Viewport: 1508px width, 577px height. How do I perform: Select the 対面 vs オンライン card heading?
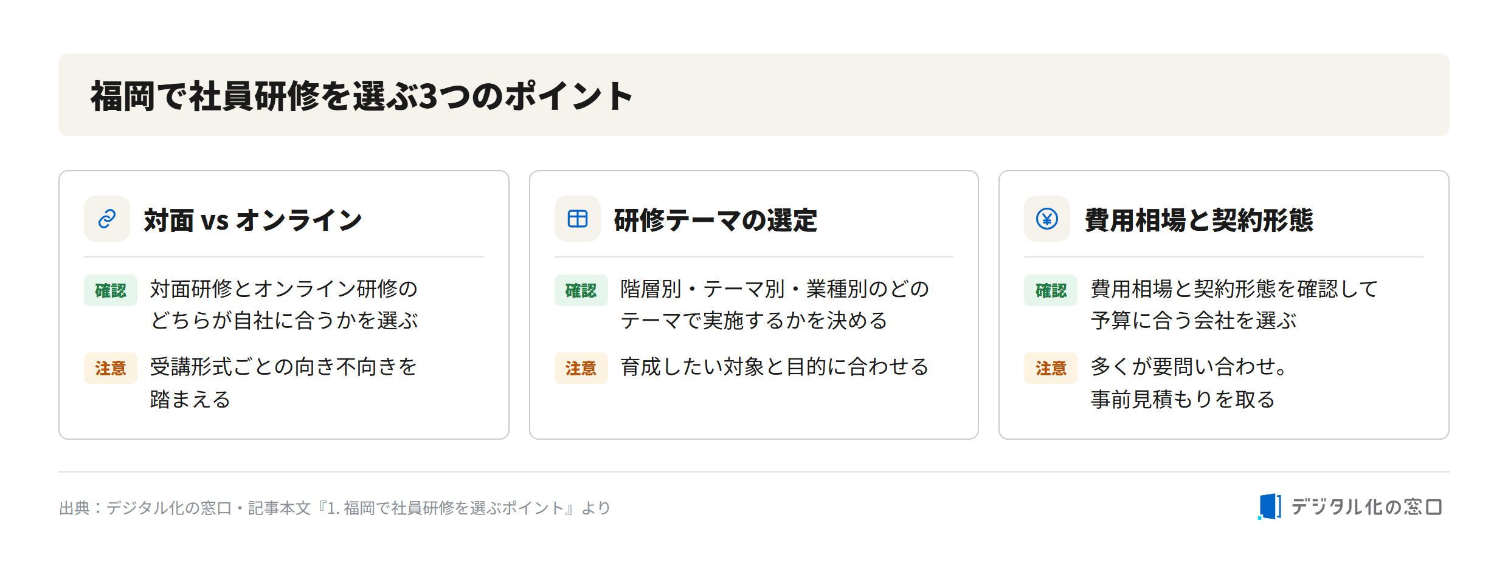pyautogui.click(x=253, y=220)
